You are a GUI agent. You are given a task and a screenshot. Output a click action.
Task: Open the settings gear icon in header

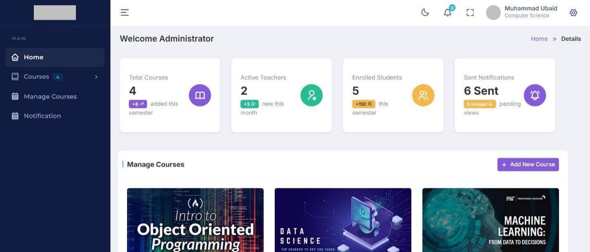pyautogui.click(x=573, y=12)
